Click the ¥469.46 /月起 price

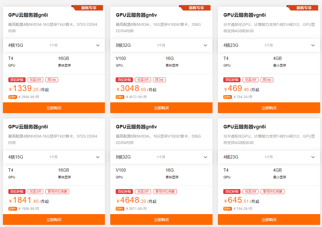pyautogui.click(x=241, y=88)
